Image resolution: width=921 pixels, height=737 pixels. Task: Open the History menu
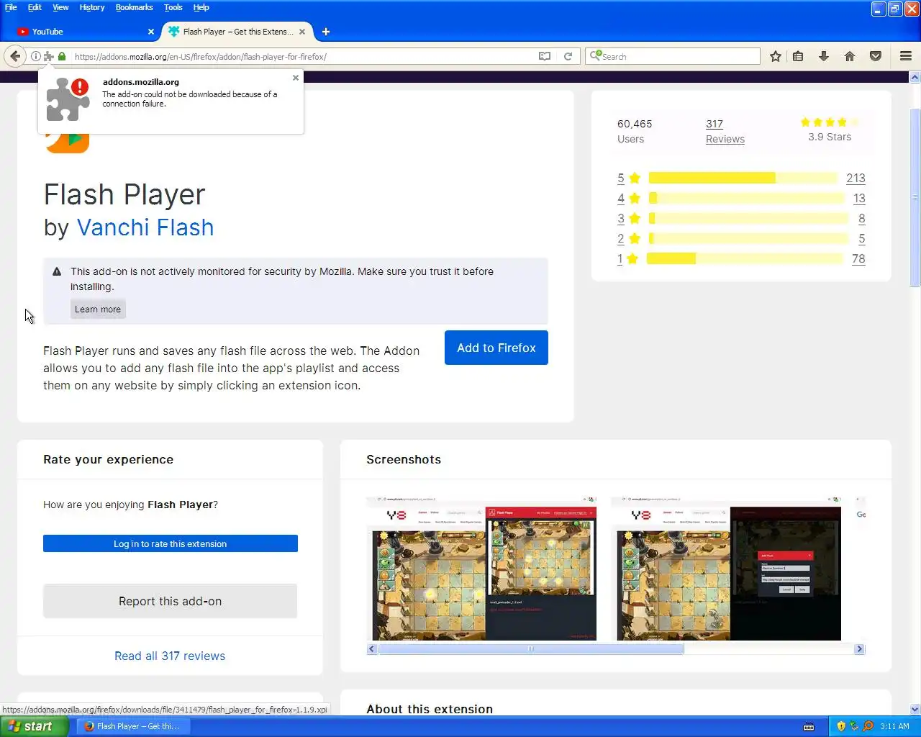(92, 7)
